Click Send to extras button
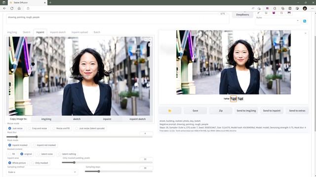 [x=297, y=111]
